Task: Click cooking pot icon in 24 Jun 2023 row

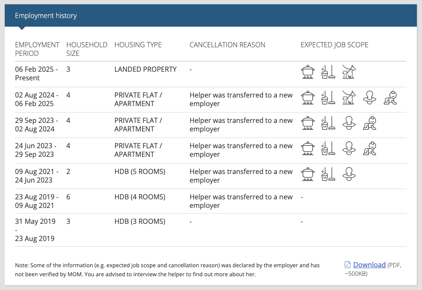Action: coord(308,148)
